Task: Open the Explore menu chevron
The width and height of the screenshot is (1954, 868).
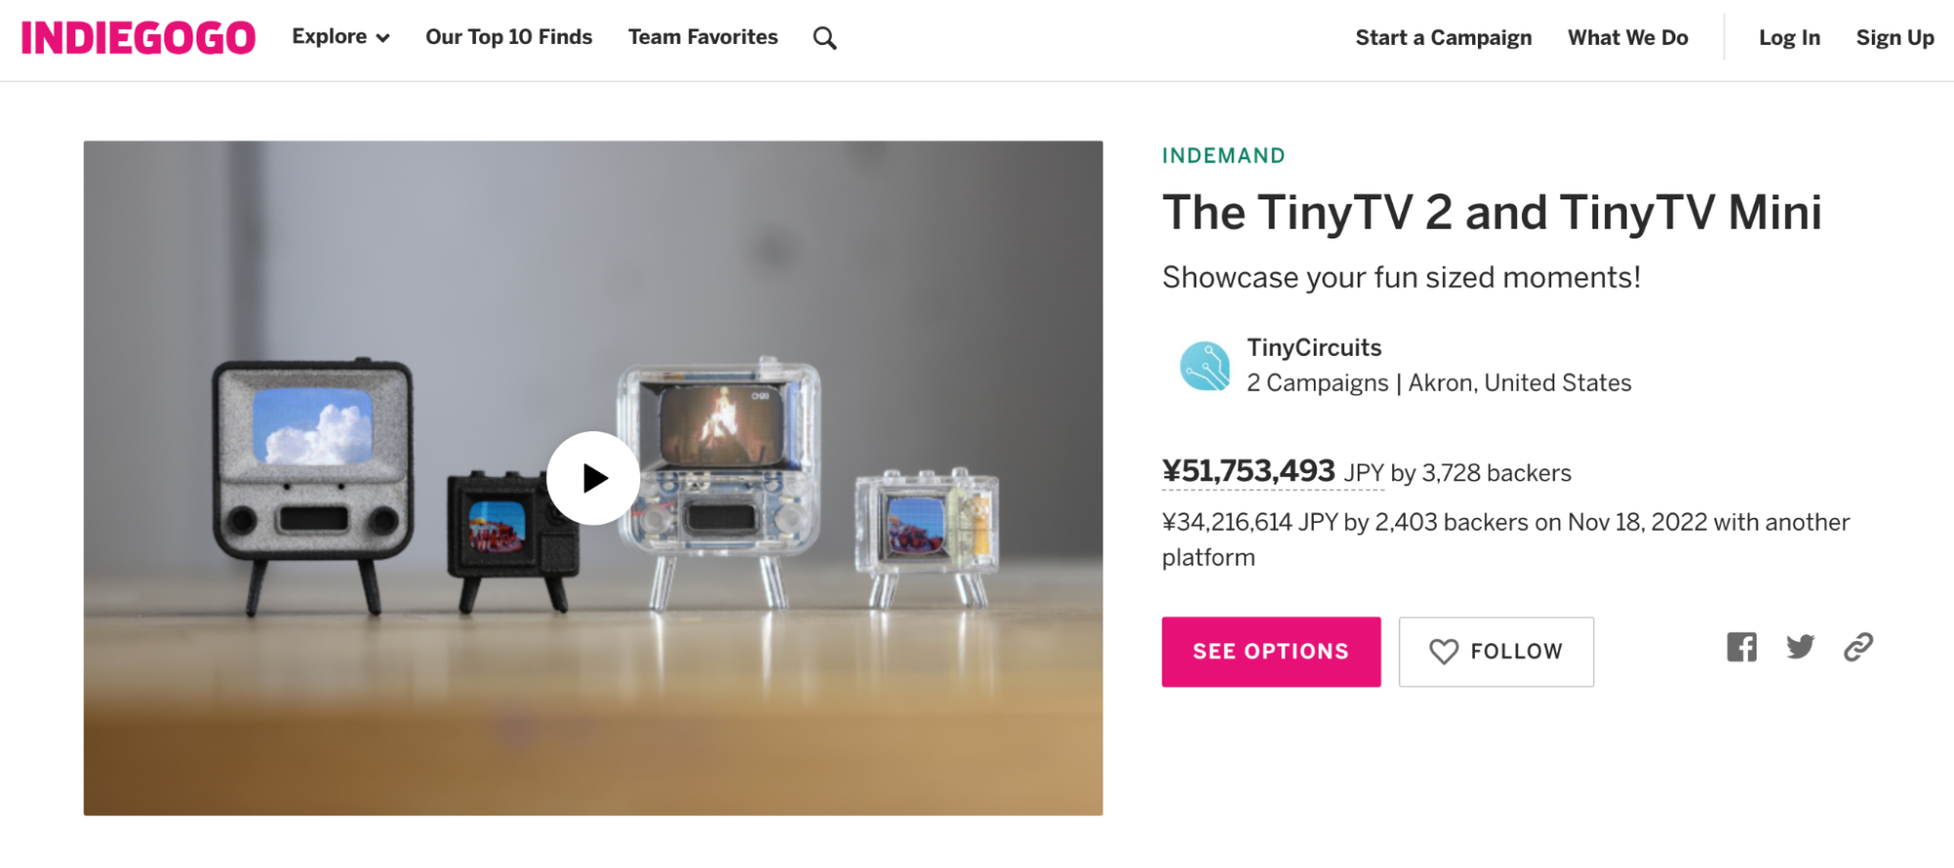Action: point(382,37)
